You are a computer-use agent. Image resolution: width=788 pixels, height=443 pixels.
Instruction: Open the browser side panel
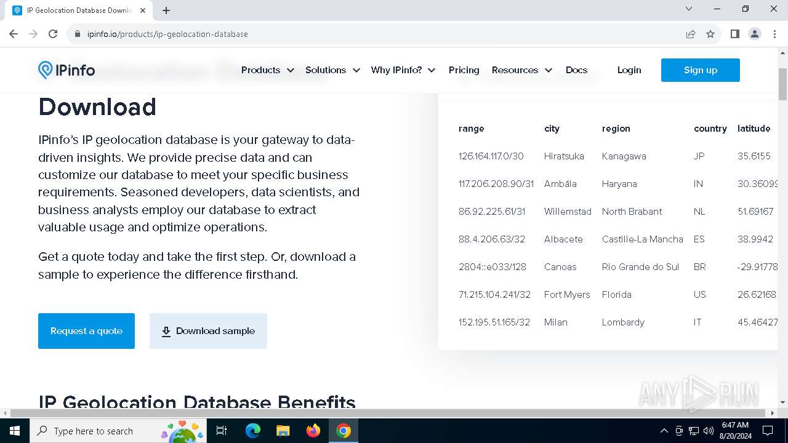(734, 34)
